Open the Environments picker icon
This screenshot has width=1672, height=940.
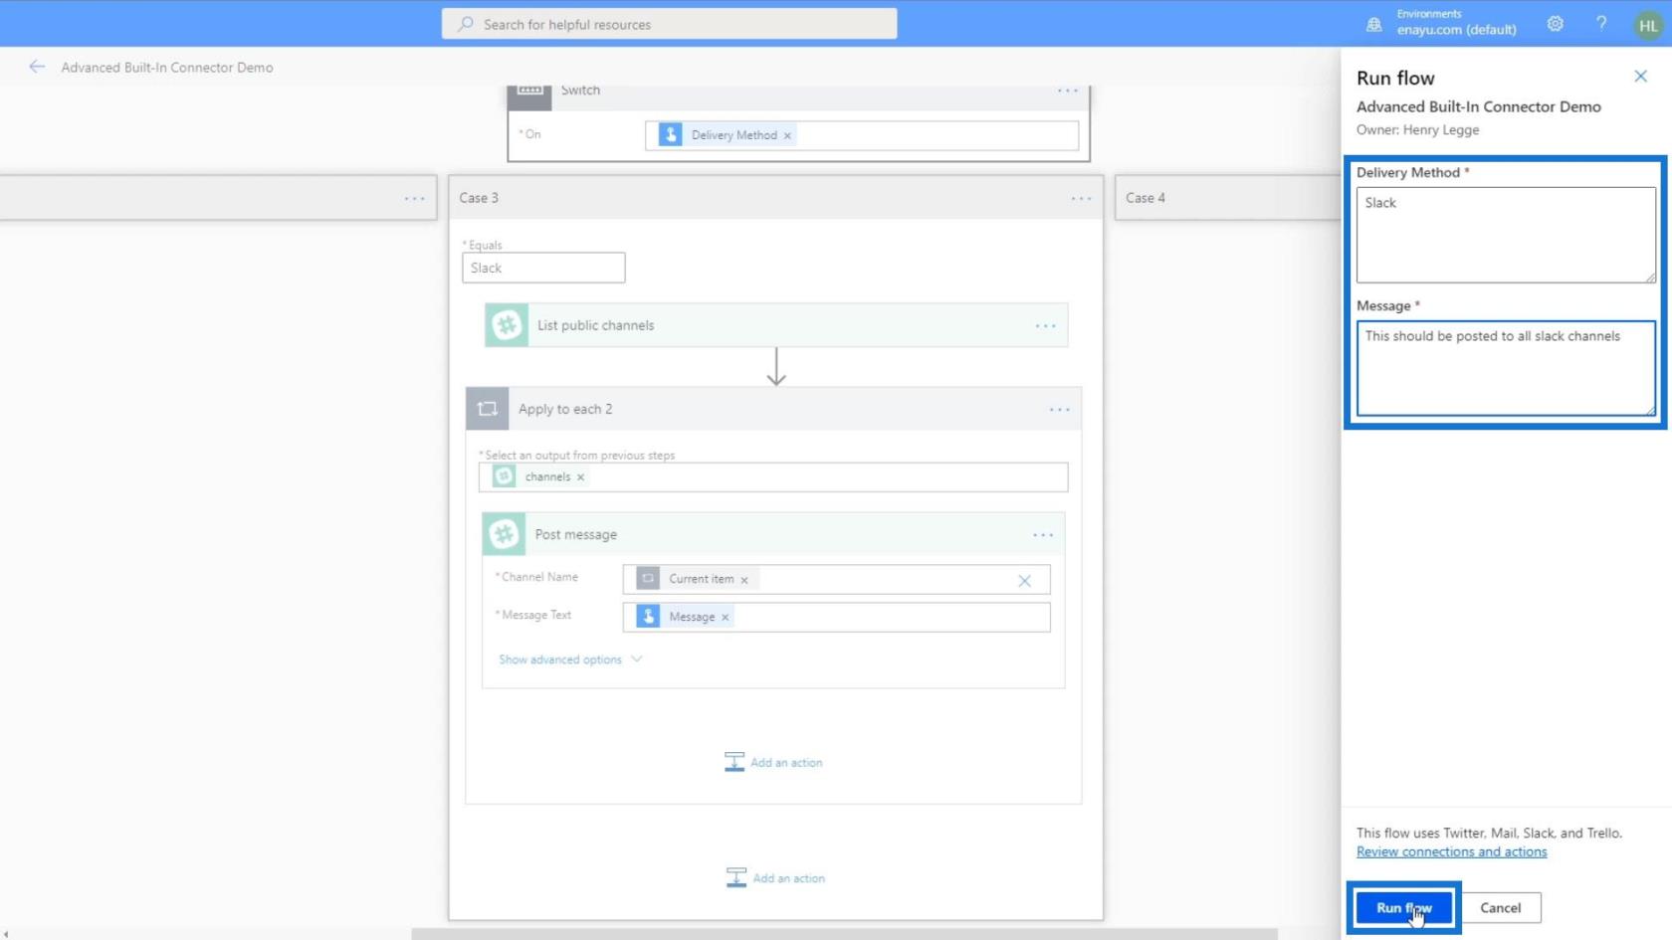[x=1373, y=24]
